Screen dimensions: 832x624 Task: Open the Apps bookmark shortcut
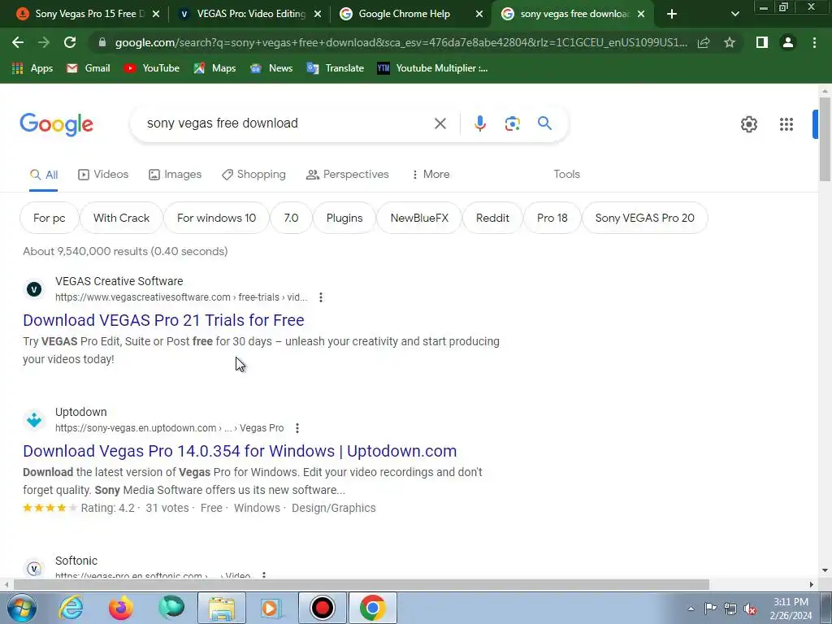coord(32,68)
